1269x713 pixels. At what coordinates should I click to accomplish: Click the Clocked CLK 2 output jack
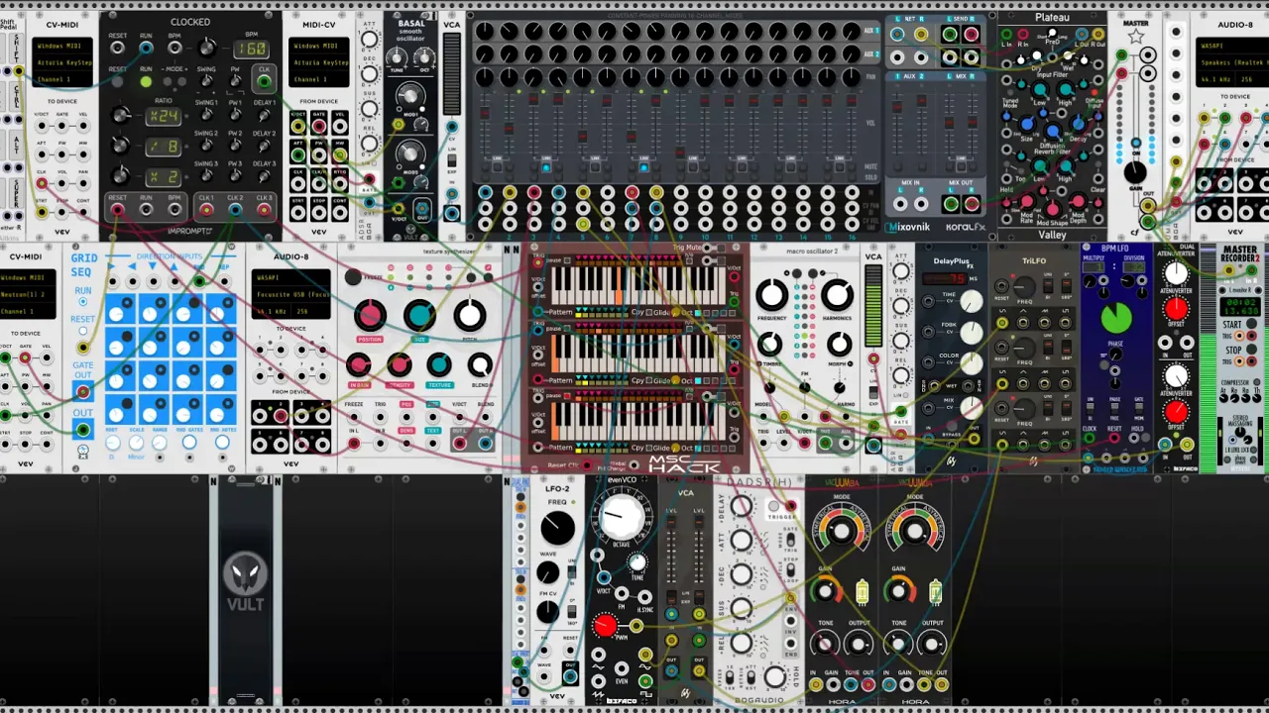(235, 209)
